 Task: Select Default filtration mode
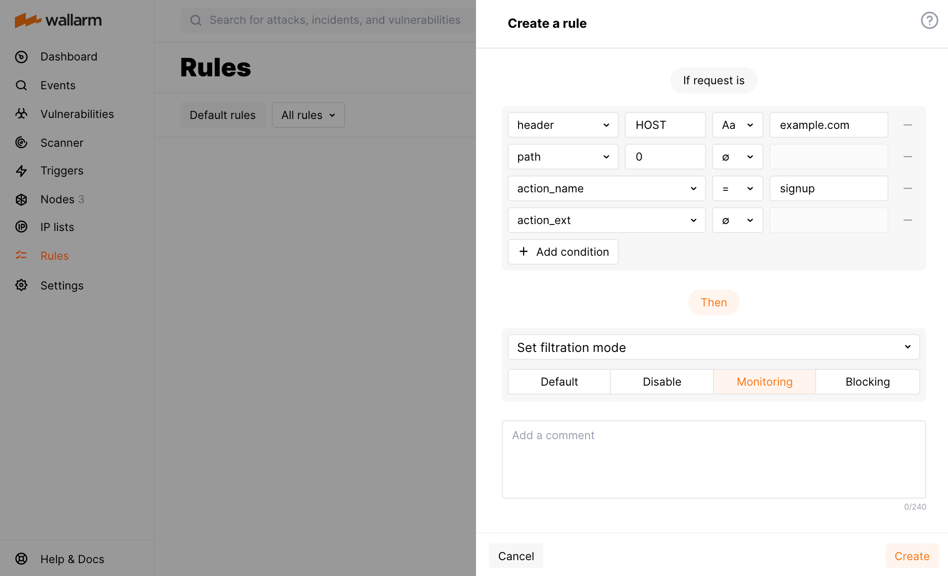click(559, 382)
